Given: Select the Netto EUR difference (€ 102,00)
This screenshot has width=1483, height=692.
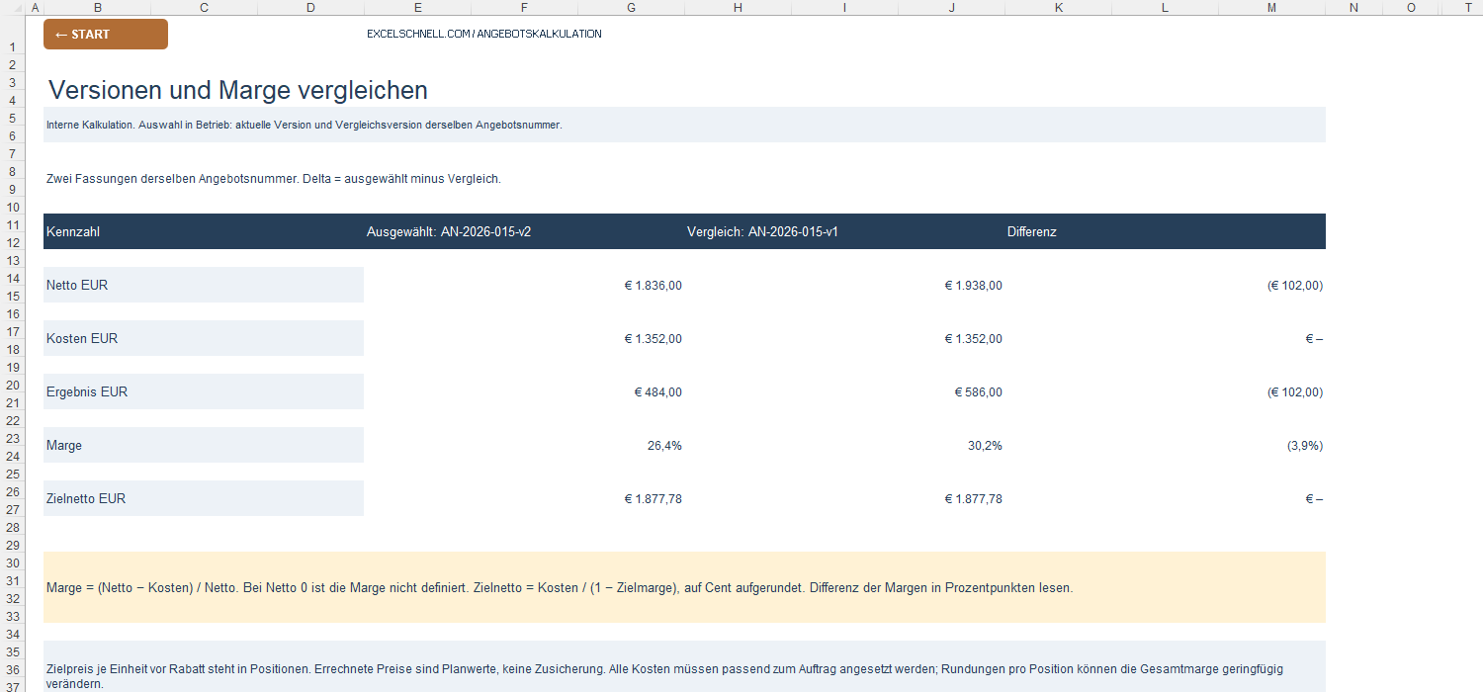Looking at the screenshot, I should click(1294, 286).
